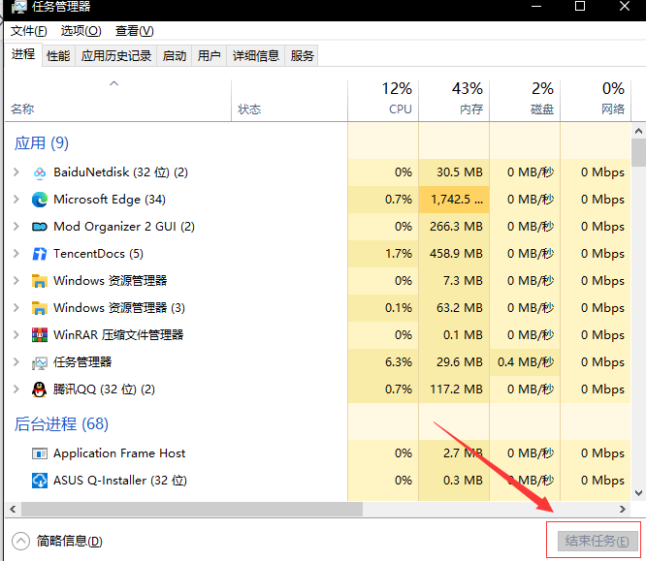The image size is (646, 561).
Task: Sort processes by 内存 column header
Action: point(454,99)
